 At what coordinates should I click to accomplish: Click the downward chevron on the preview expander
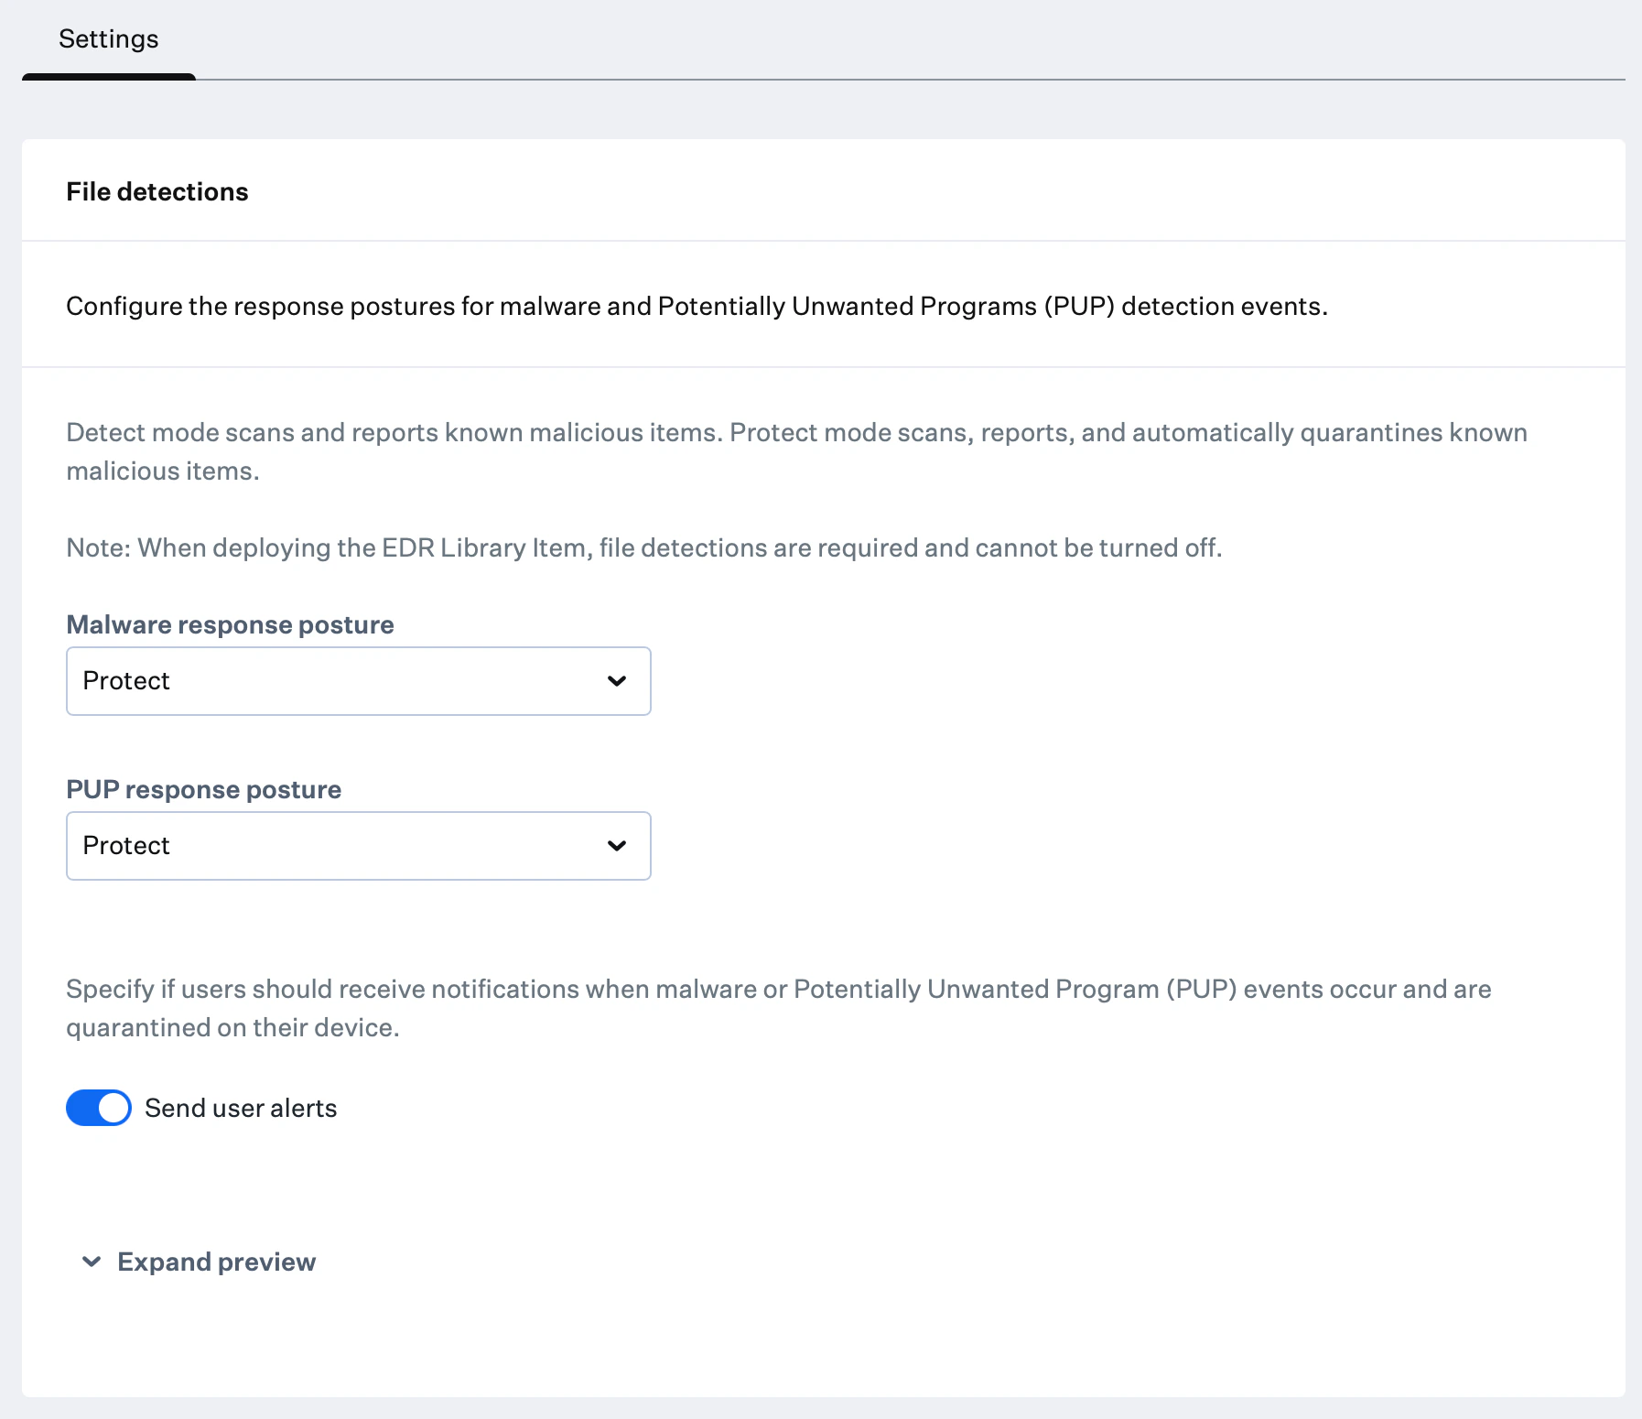click(x=91, y=1262)
